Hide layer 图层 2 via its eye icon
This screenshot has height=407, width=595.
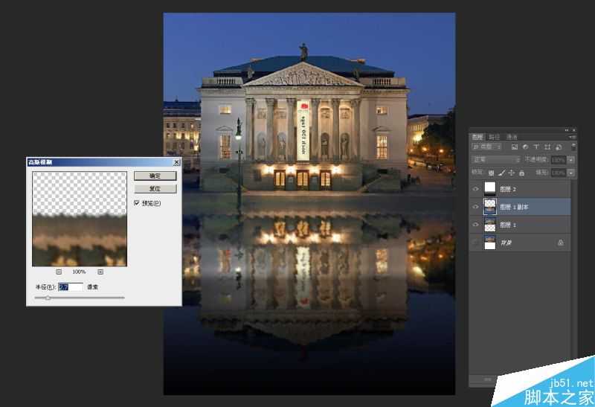coord(476,189)
